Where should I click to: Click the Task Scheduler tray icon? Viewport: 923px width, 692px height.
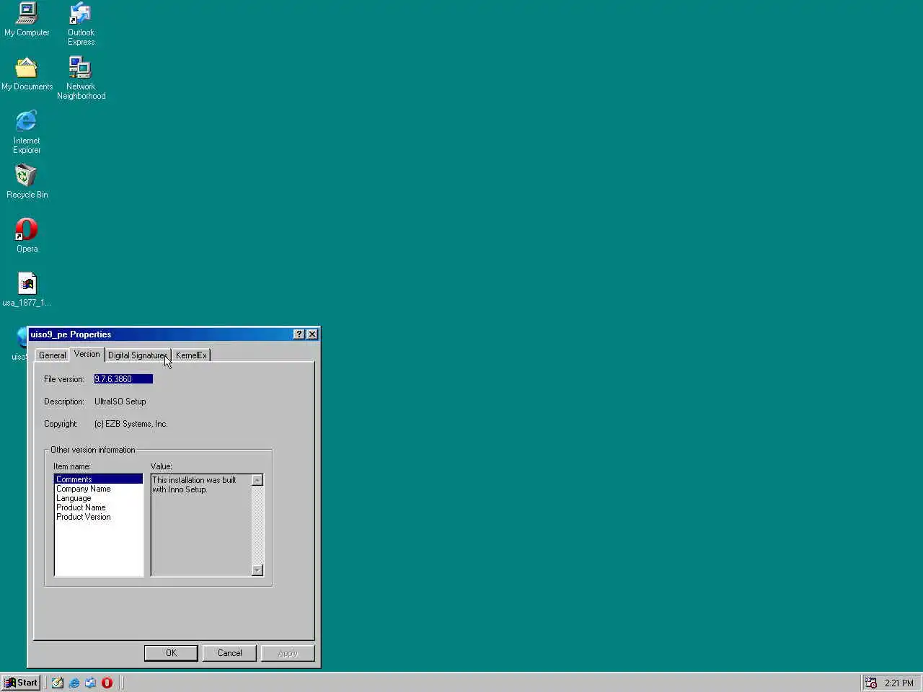tap(871, 683)
